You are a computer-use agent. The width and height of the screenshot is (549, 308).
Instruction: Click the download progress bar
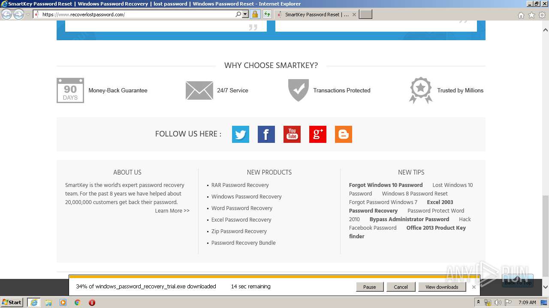[274, 277]
